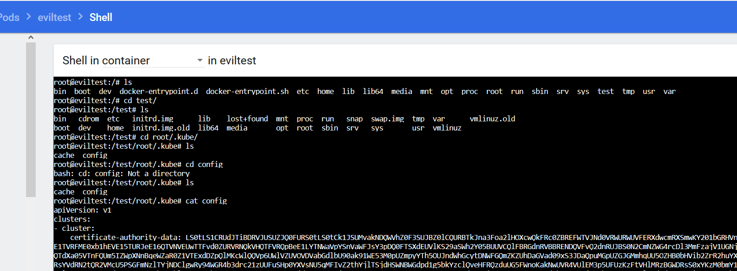The height and width of the screenshot is (271, 737).
Task: Click chevron between eviltest and Shell
Action: tap(81, 17)
